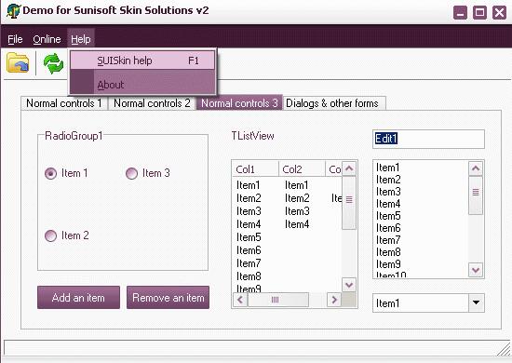
Task: Click the Remove an item button
Action: pos(168,298)
